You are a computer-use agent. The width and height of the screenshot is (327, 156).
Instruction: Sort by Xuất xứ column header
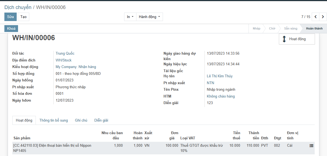[x=148, y=136]
